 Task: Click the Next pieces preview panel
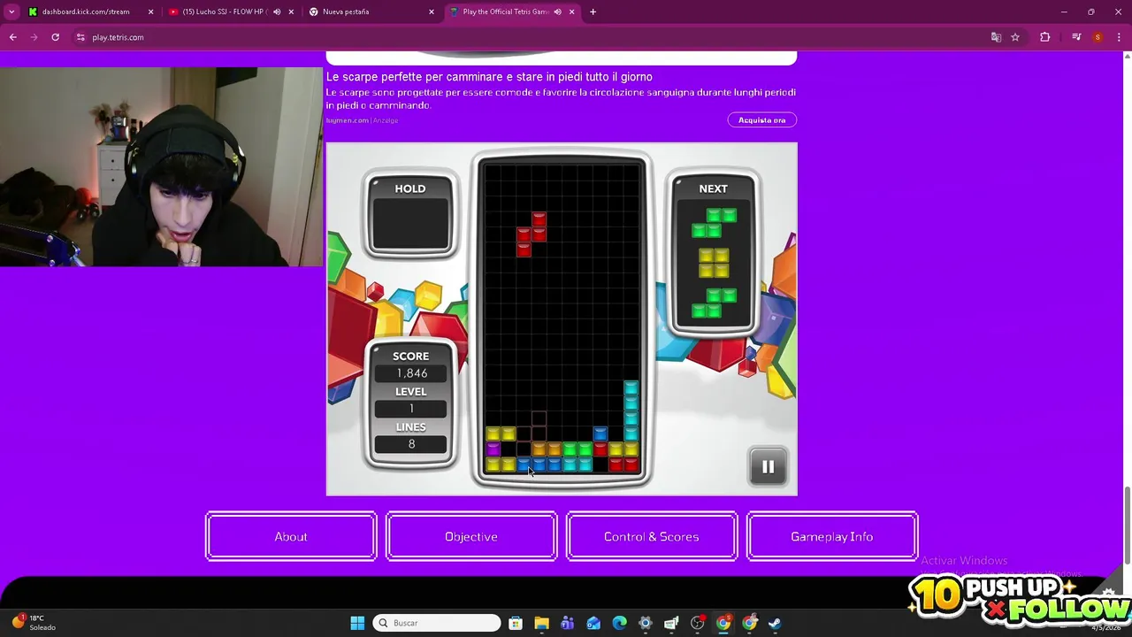click(713, 256)
